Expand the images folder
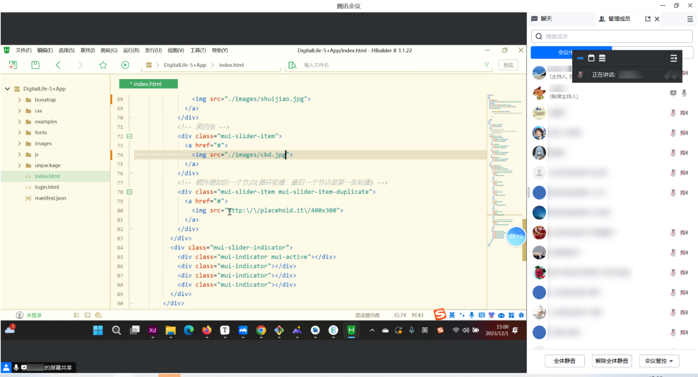Image resolution: width=698 pixels, height=377 pixels. click(x=20, y=144)
